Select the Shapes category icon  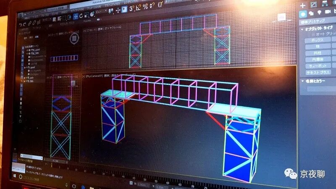[x=311, y=13]
